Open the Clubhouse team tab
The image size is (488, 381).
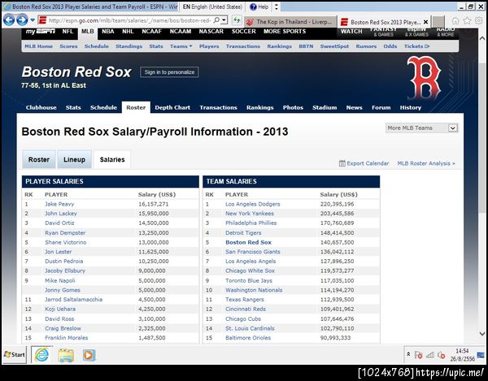[41, 107]
